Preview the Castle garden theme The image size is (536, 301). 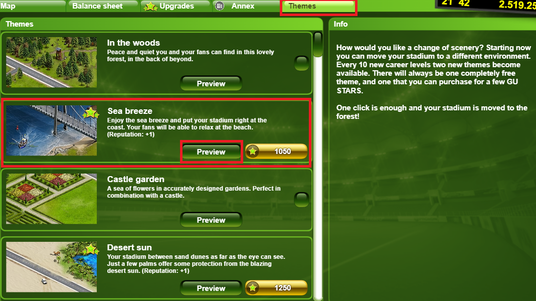[x=211, y=220]
